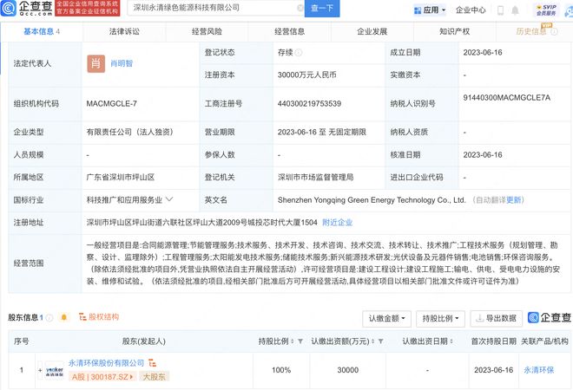
Task: Click the 导出数据 export button
Action: pyautogui.click(x=497, y=318)
